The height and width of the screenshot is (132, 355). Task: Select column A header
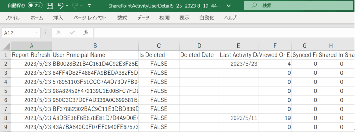32,46
